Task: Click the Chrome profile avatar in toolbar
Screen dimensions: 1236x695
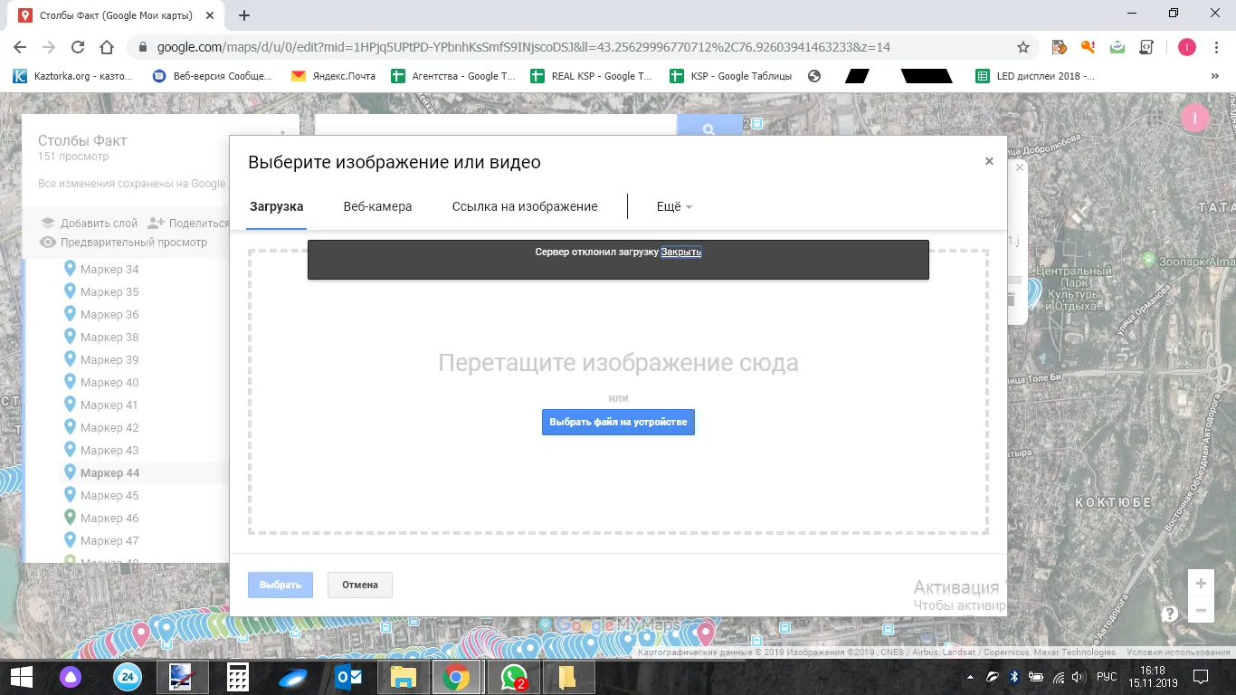Action: (x=1187, y=47)
